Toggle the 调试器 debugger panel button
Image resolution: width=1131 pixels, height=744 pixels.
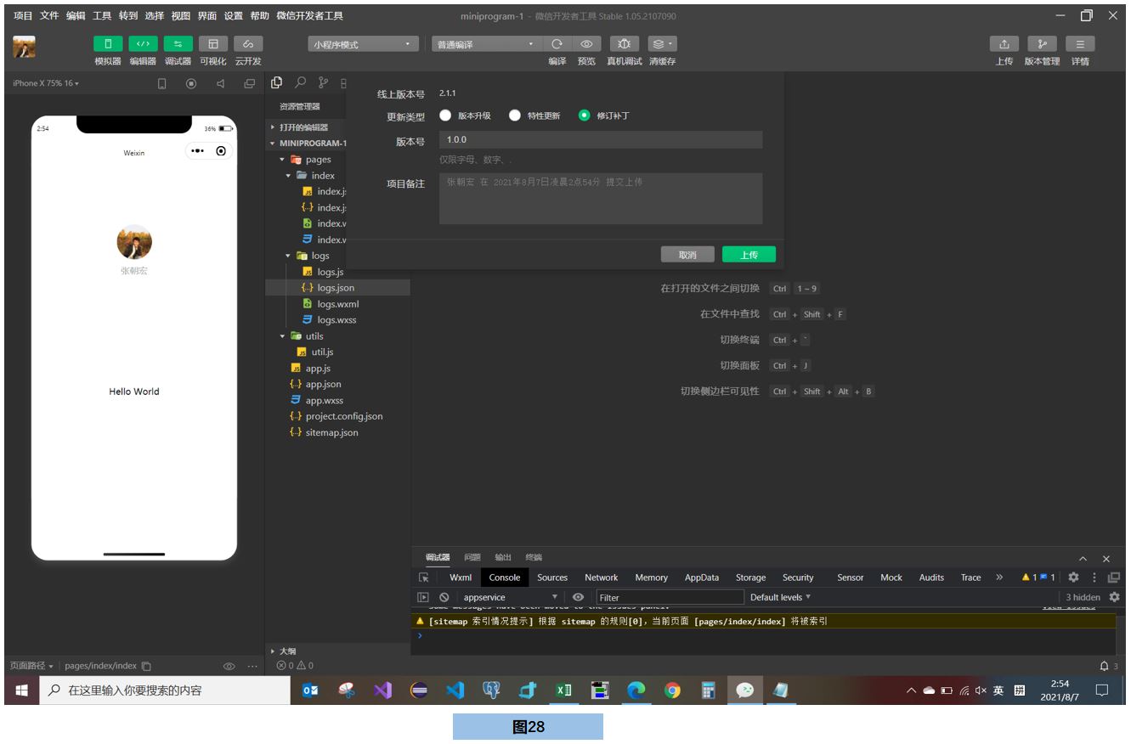tap(178, 43)
